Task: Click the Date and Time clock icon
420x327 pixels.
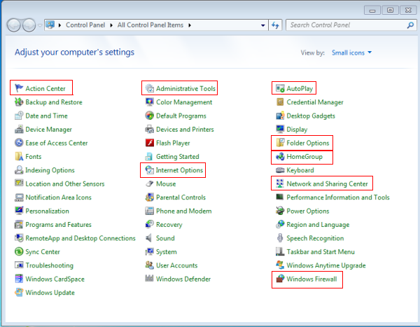Action: point(19,116)
